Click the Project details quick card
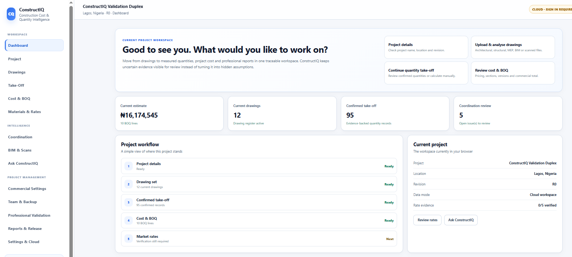Viewport: 572px width, 257px height. click(426, 47)
